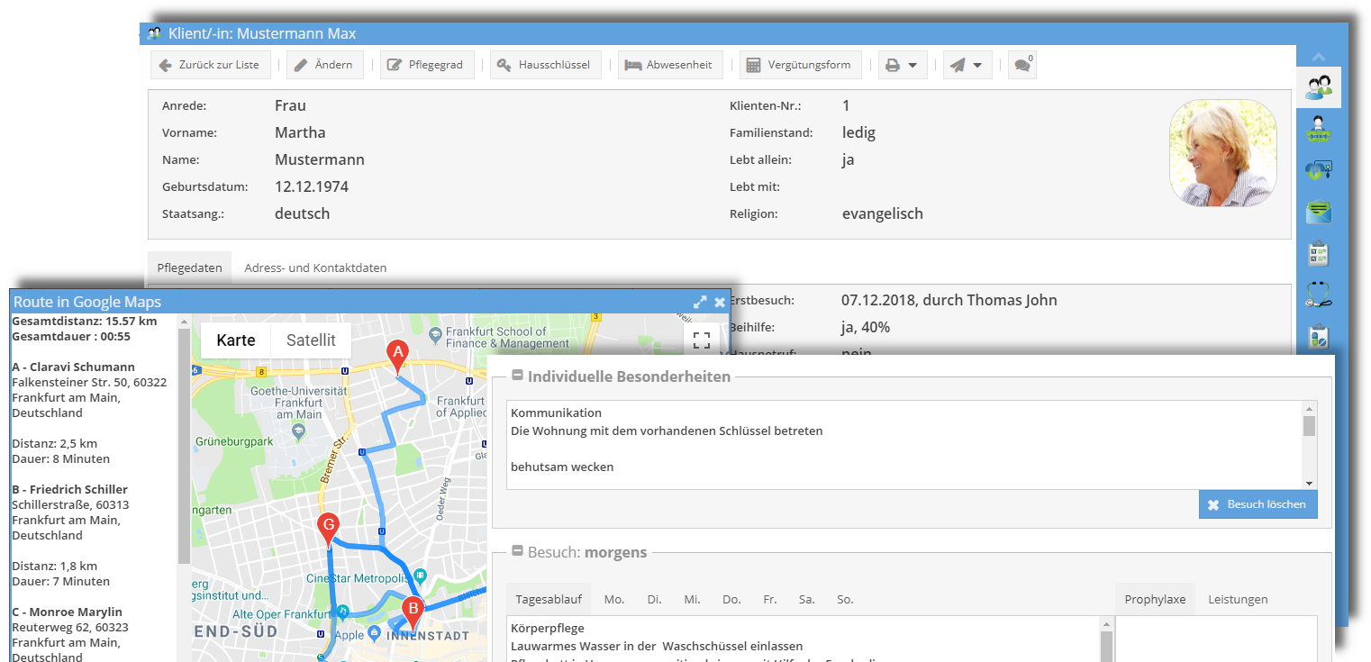This screenshot has width=1371, height=662.
Task: Open the comments bubble showing 0
Action: click(x=1022, y=65)
